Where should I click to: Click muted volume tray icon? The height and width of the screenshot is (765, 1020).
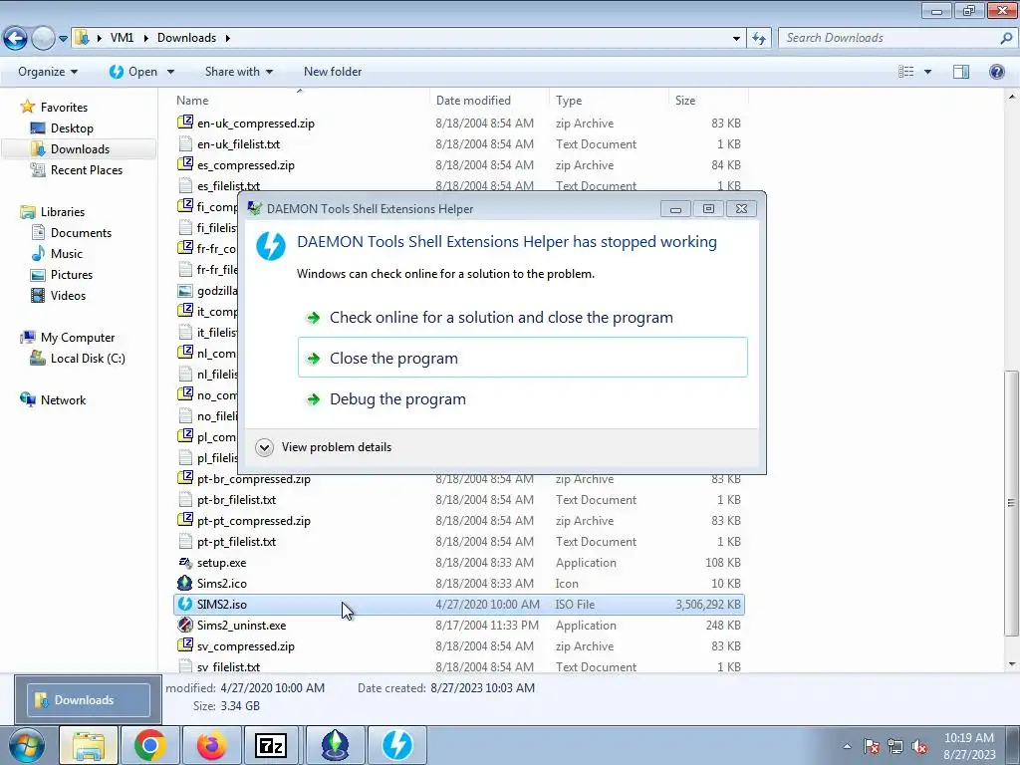[919, 746]
